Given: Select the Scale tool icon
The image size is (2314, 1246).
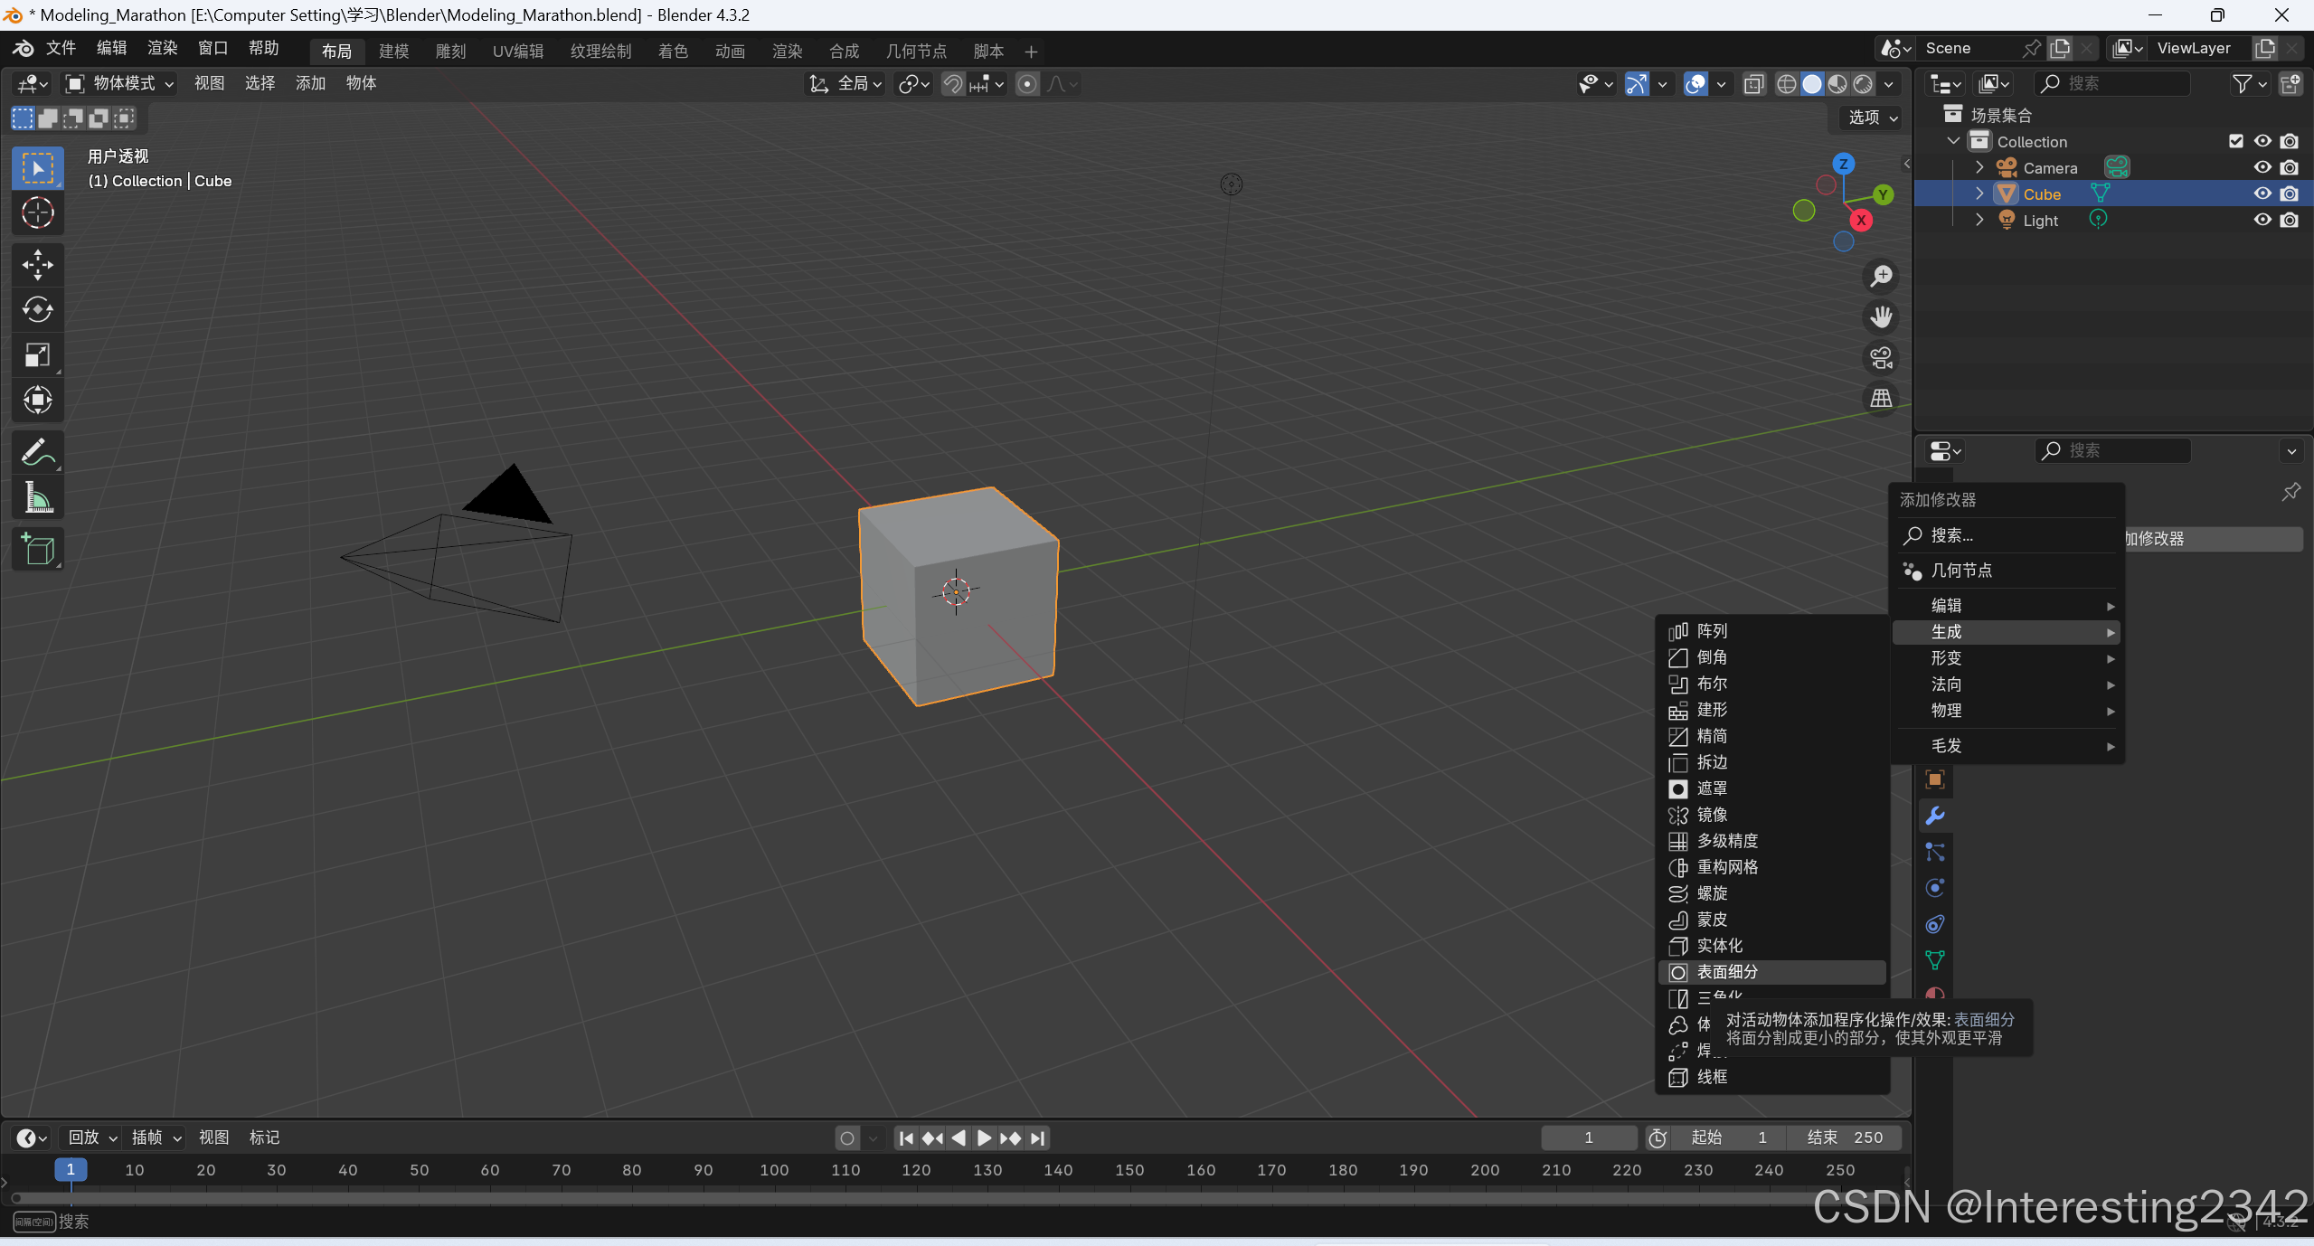Looking at the screenshot, I should (37, 354).
